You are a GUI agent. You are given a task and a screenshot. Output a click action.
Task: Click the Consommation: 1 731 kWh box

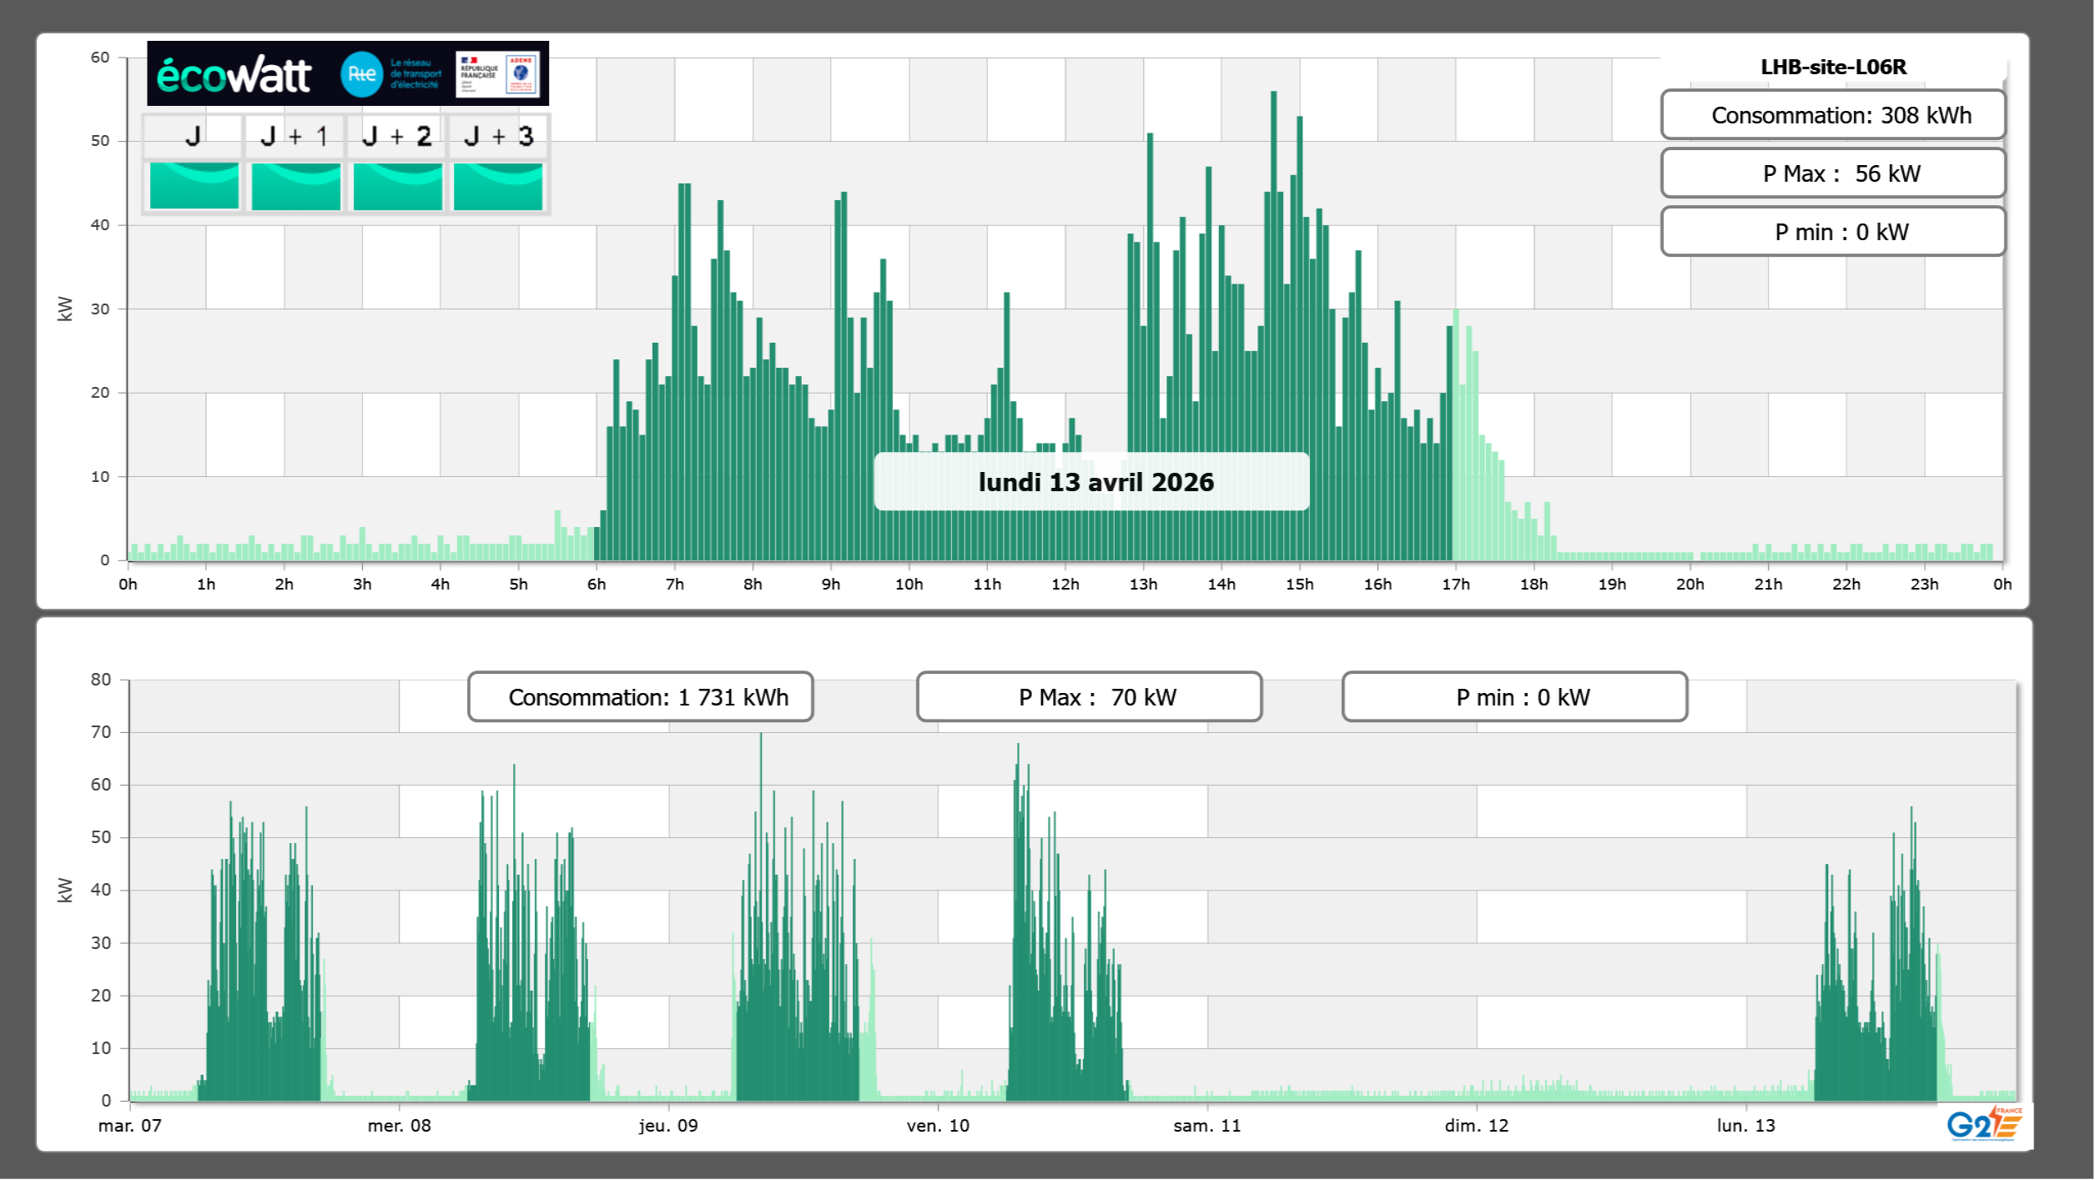(x=640, y=697)
